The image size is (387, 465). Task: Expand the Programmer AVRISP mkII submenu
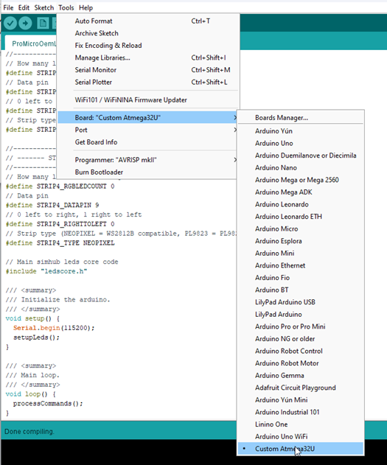tap(147, 160)
